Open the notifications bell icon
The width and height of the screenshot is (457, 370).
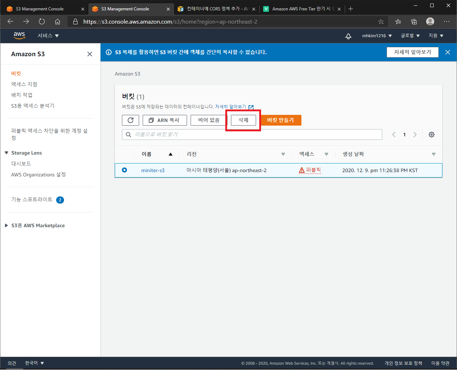tap(348, 36)
